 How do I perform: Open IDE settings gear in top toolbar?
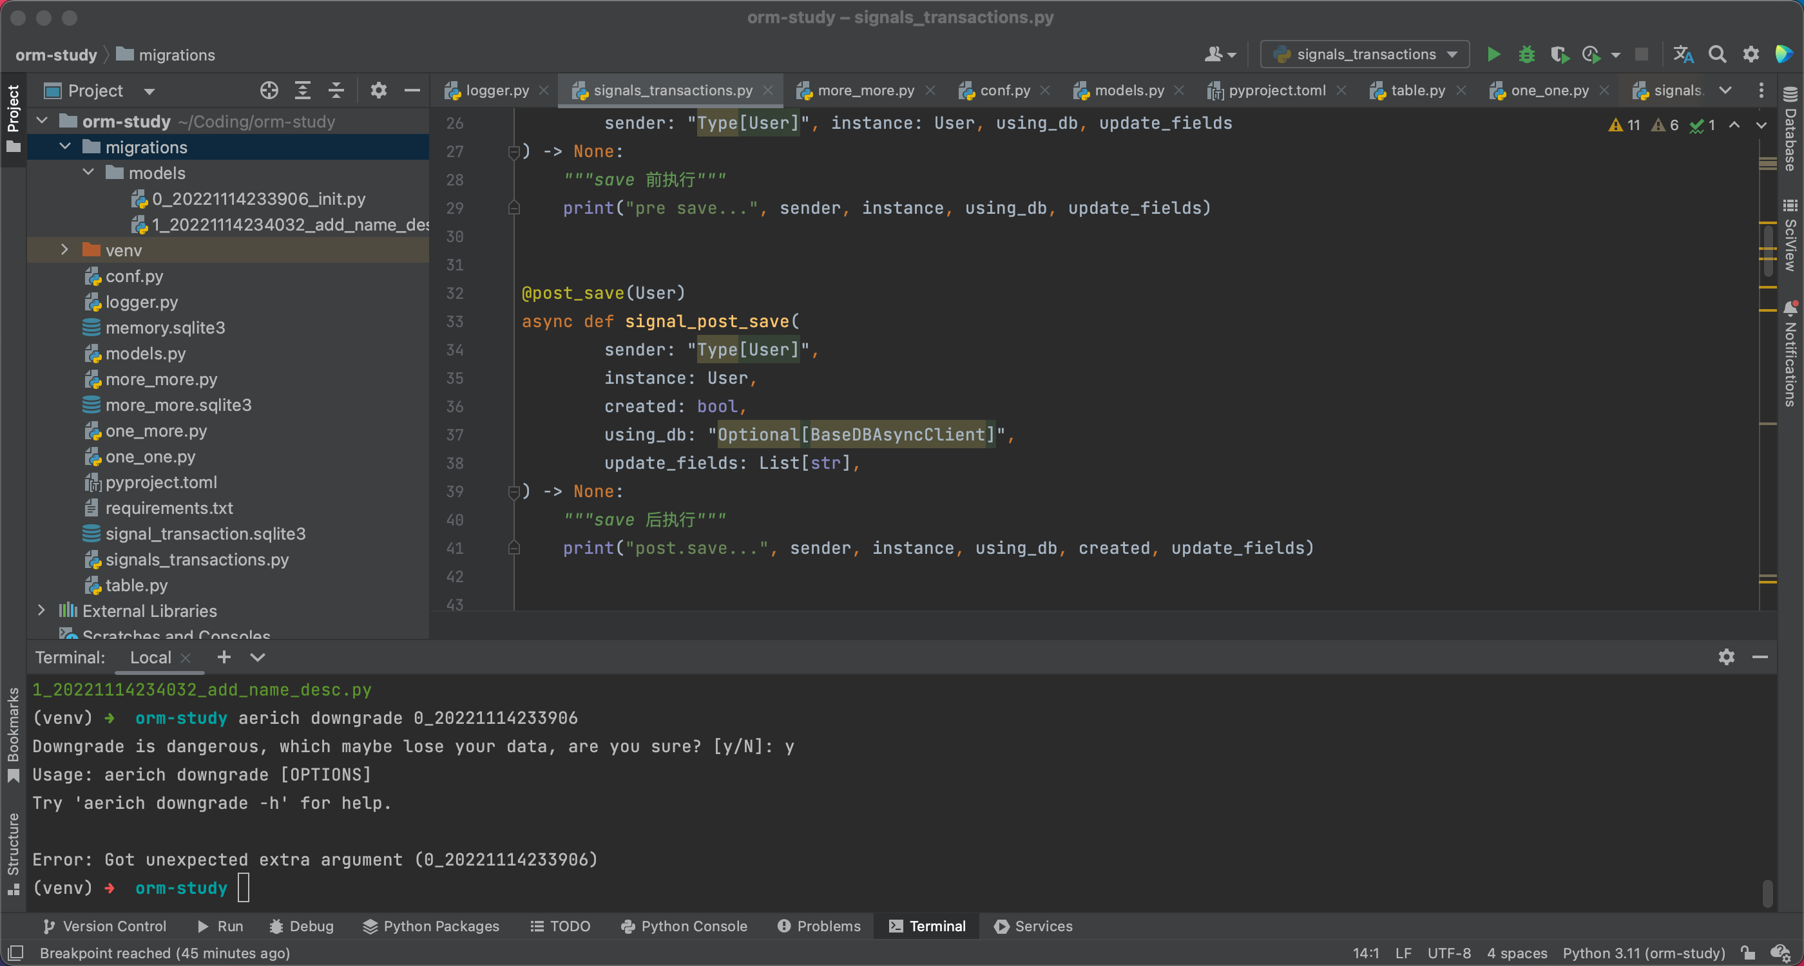point(1751,55)
